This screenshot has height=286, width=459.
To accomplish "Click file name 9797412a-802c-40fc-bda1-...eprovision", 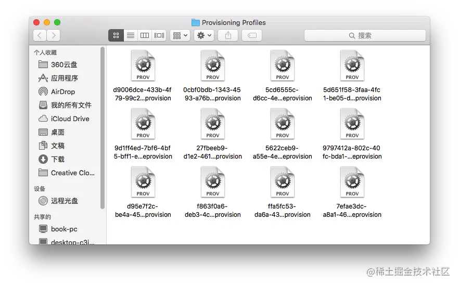I will click(x=352, y=152).
